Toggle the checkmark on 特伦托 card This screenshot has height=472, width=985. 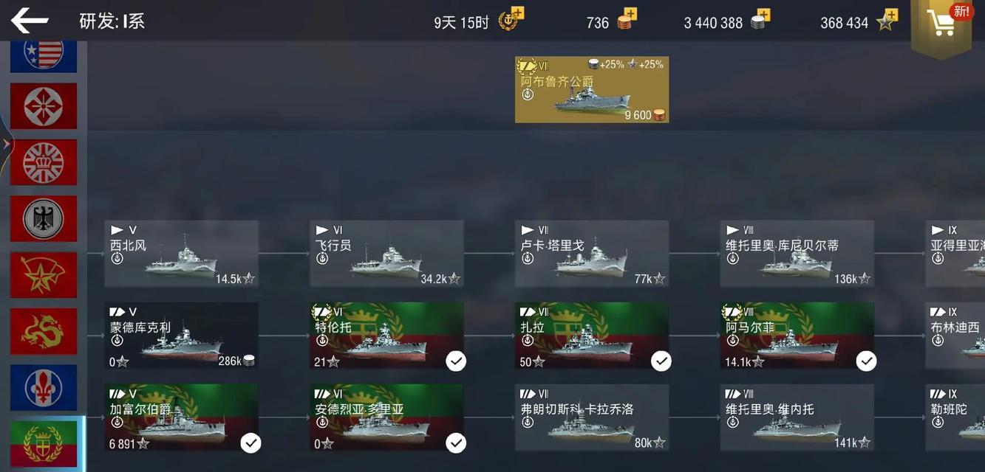[456, 361]
